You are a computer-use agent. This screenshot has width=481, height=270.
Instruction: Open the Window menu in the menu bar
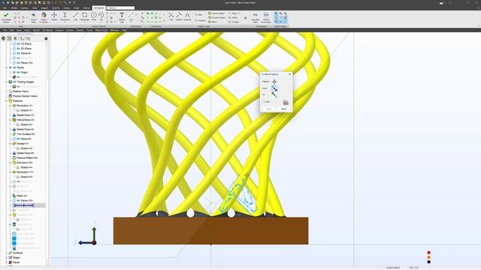click(114, 30)
